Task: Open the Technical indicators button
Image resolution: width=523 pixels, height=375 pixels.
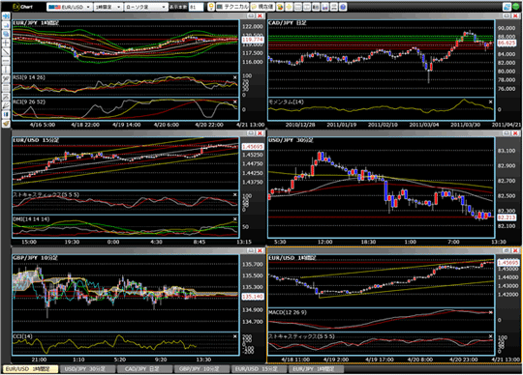Action: [x=232, y=7]
